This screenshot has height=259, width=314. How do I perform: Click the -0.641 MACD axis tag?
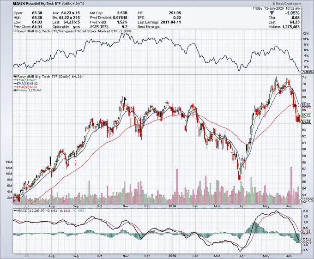307,241
